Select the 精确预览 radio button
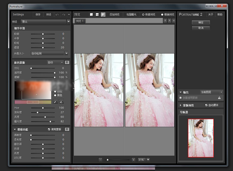This screenshot has width=233, height=171. coord(162,15)
